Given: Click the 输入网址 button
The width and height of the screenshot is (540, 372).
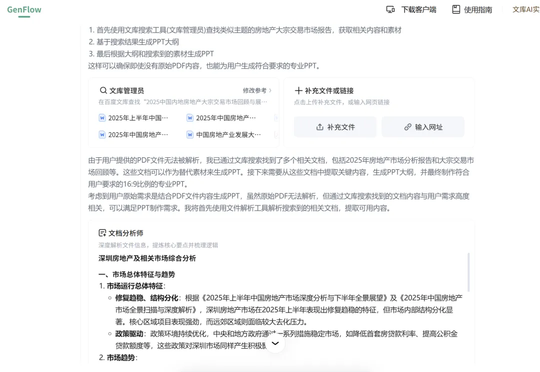Looking at the screenshot, I should pyautogui.click(x=423, y=127).
